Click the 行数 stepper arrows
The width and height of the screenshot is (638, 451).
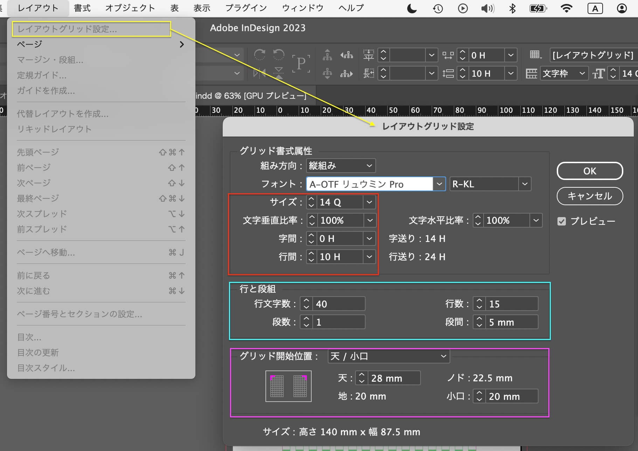click(x=479, y=304)
